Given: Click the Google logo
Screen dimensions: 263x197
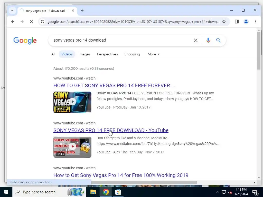Looking at the screenshot, I should 25,41.
